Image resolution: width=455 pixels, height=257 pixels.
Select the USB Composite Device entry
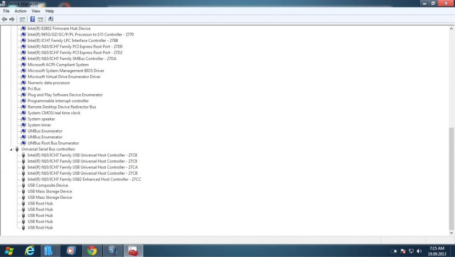tap(48, 185)
